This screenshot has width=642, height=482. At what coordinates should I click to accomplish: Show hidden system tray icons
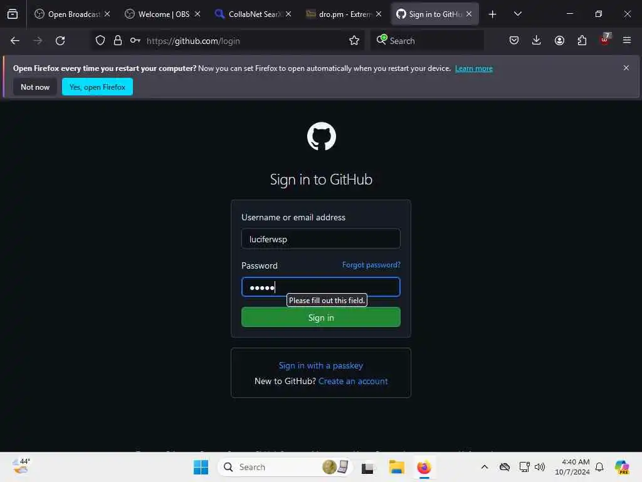tap(485, 467)
